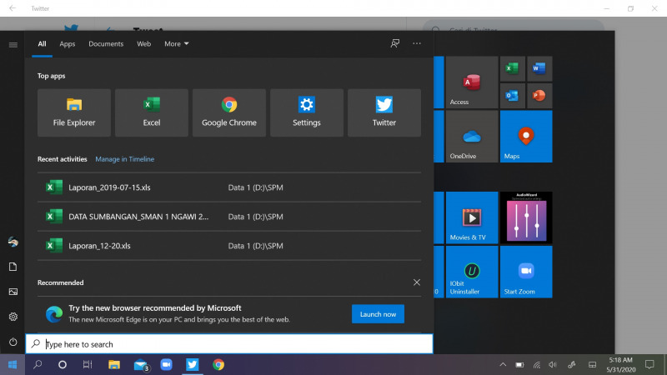Open the network Wi-Fi tray icon
667x375 pixels.
537,364
